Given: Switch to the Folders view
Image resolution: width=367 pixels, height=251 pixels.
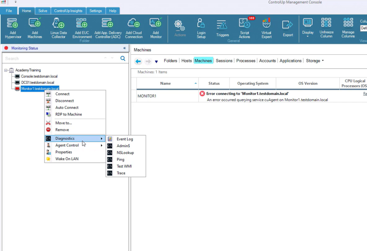Looking at the screenshot, I should click(170, 61).
